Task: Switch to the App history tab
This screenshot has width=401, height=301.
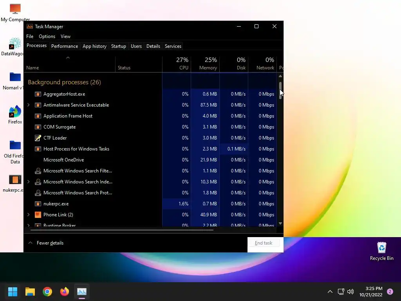Action: click(94, 46)
